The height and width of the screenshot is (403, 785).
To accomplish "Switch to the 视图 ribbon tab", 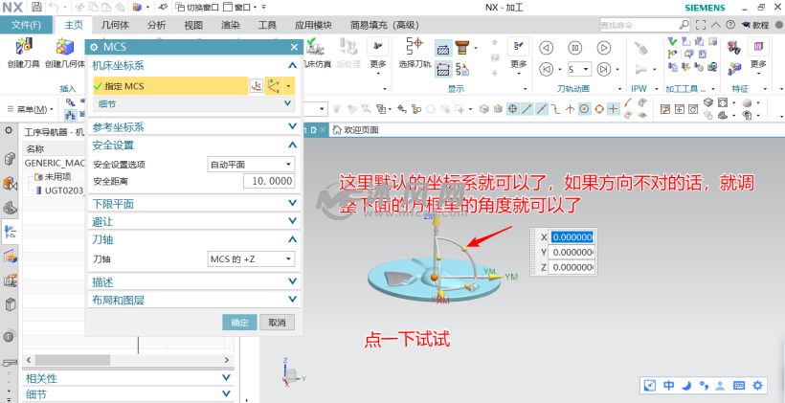I will [x=193, y=25].
